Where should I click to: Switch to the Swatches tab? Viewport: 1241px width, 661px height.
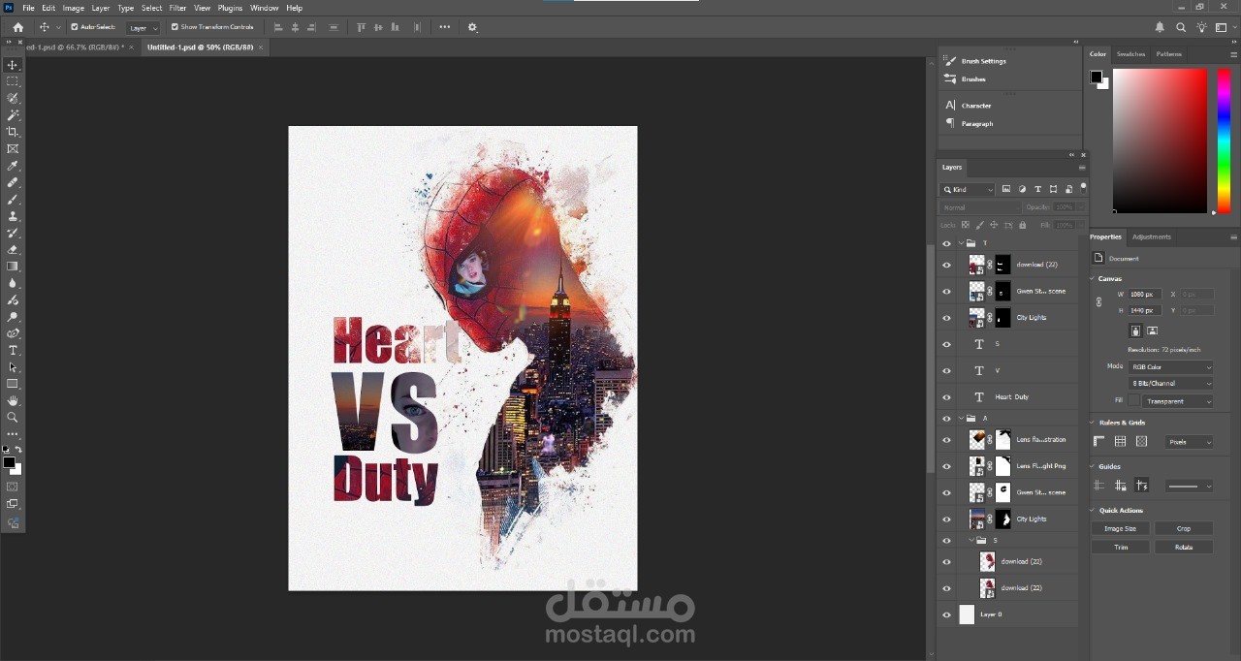point(1130,54)
